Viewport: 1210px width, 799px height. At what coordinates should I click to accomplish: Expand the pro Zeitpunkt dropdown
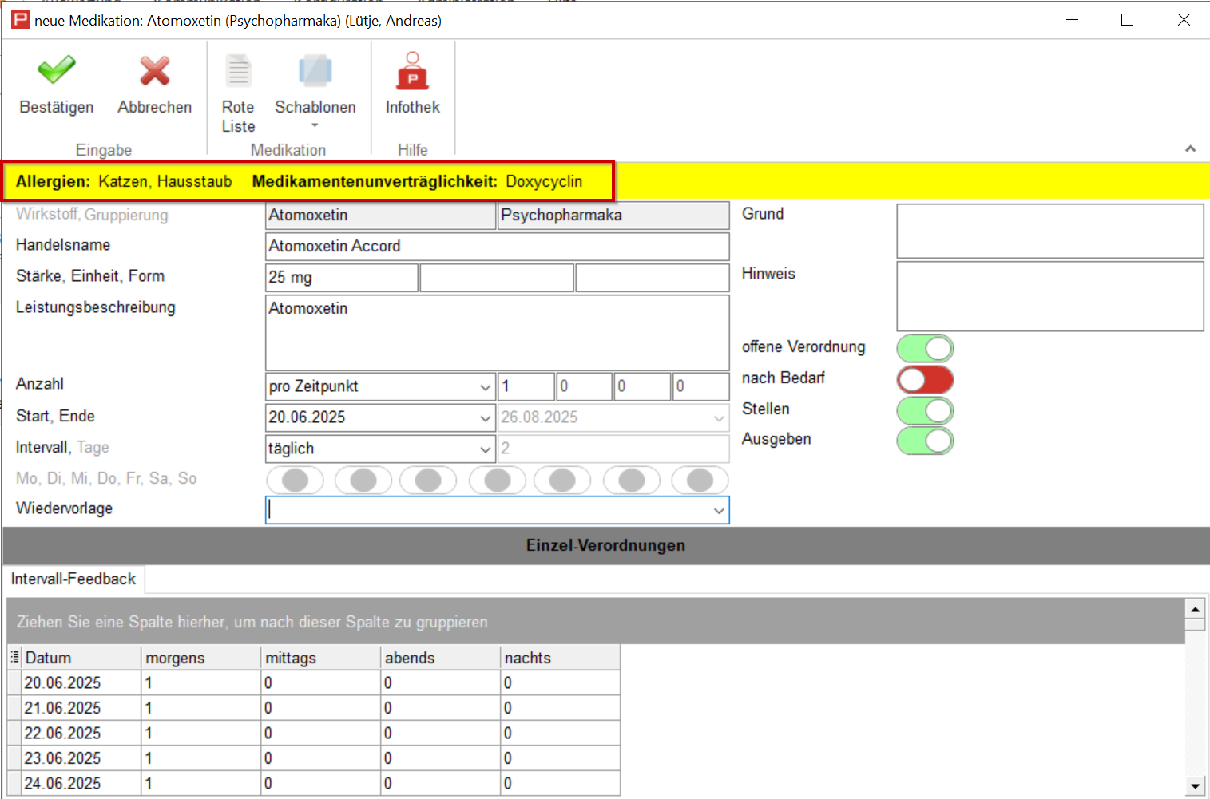tap(485, 386)
